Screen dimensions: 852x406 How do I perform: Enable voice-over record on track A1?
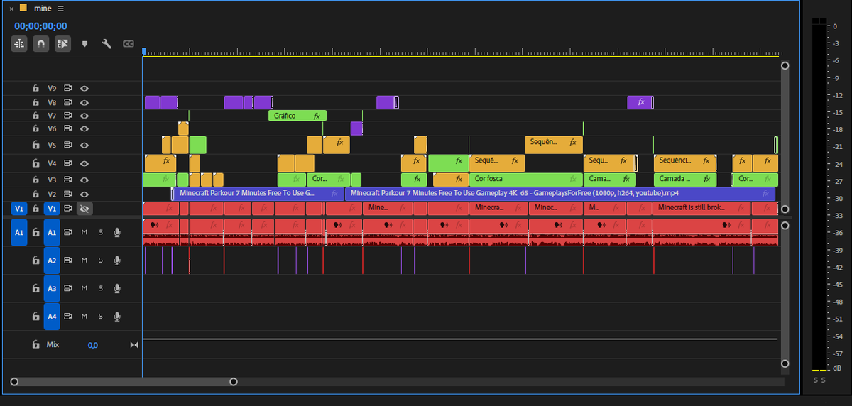click(117, 232)
